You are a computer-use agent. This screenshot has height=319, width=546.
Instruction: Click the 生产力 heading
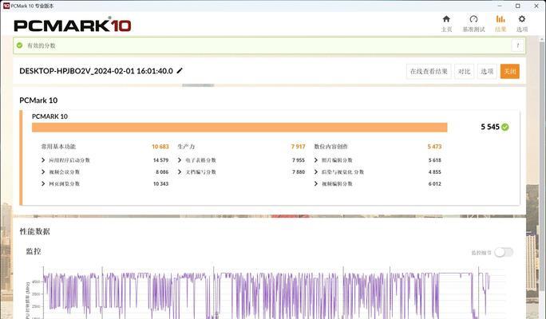click(x=186, y=147)
